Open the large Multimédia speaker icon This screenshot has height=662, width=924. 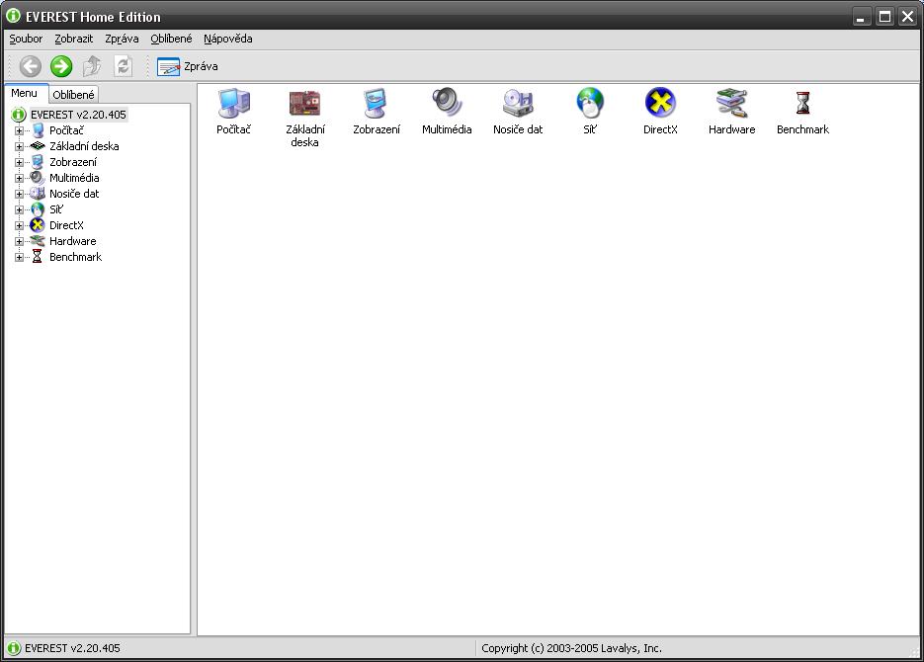(447, 103)
